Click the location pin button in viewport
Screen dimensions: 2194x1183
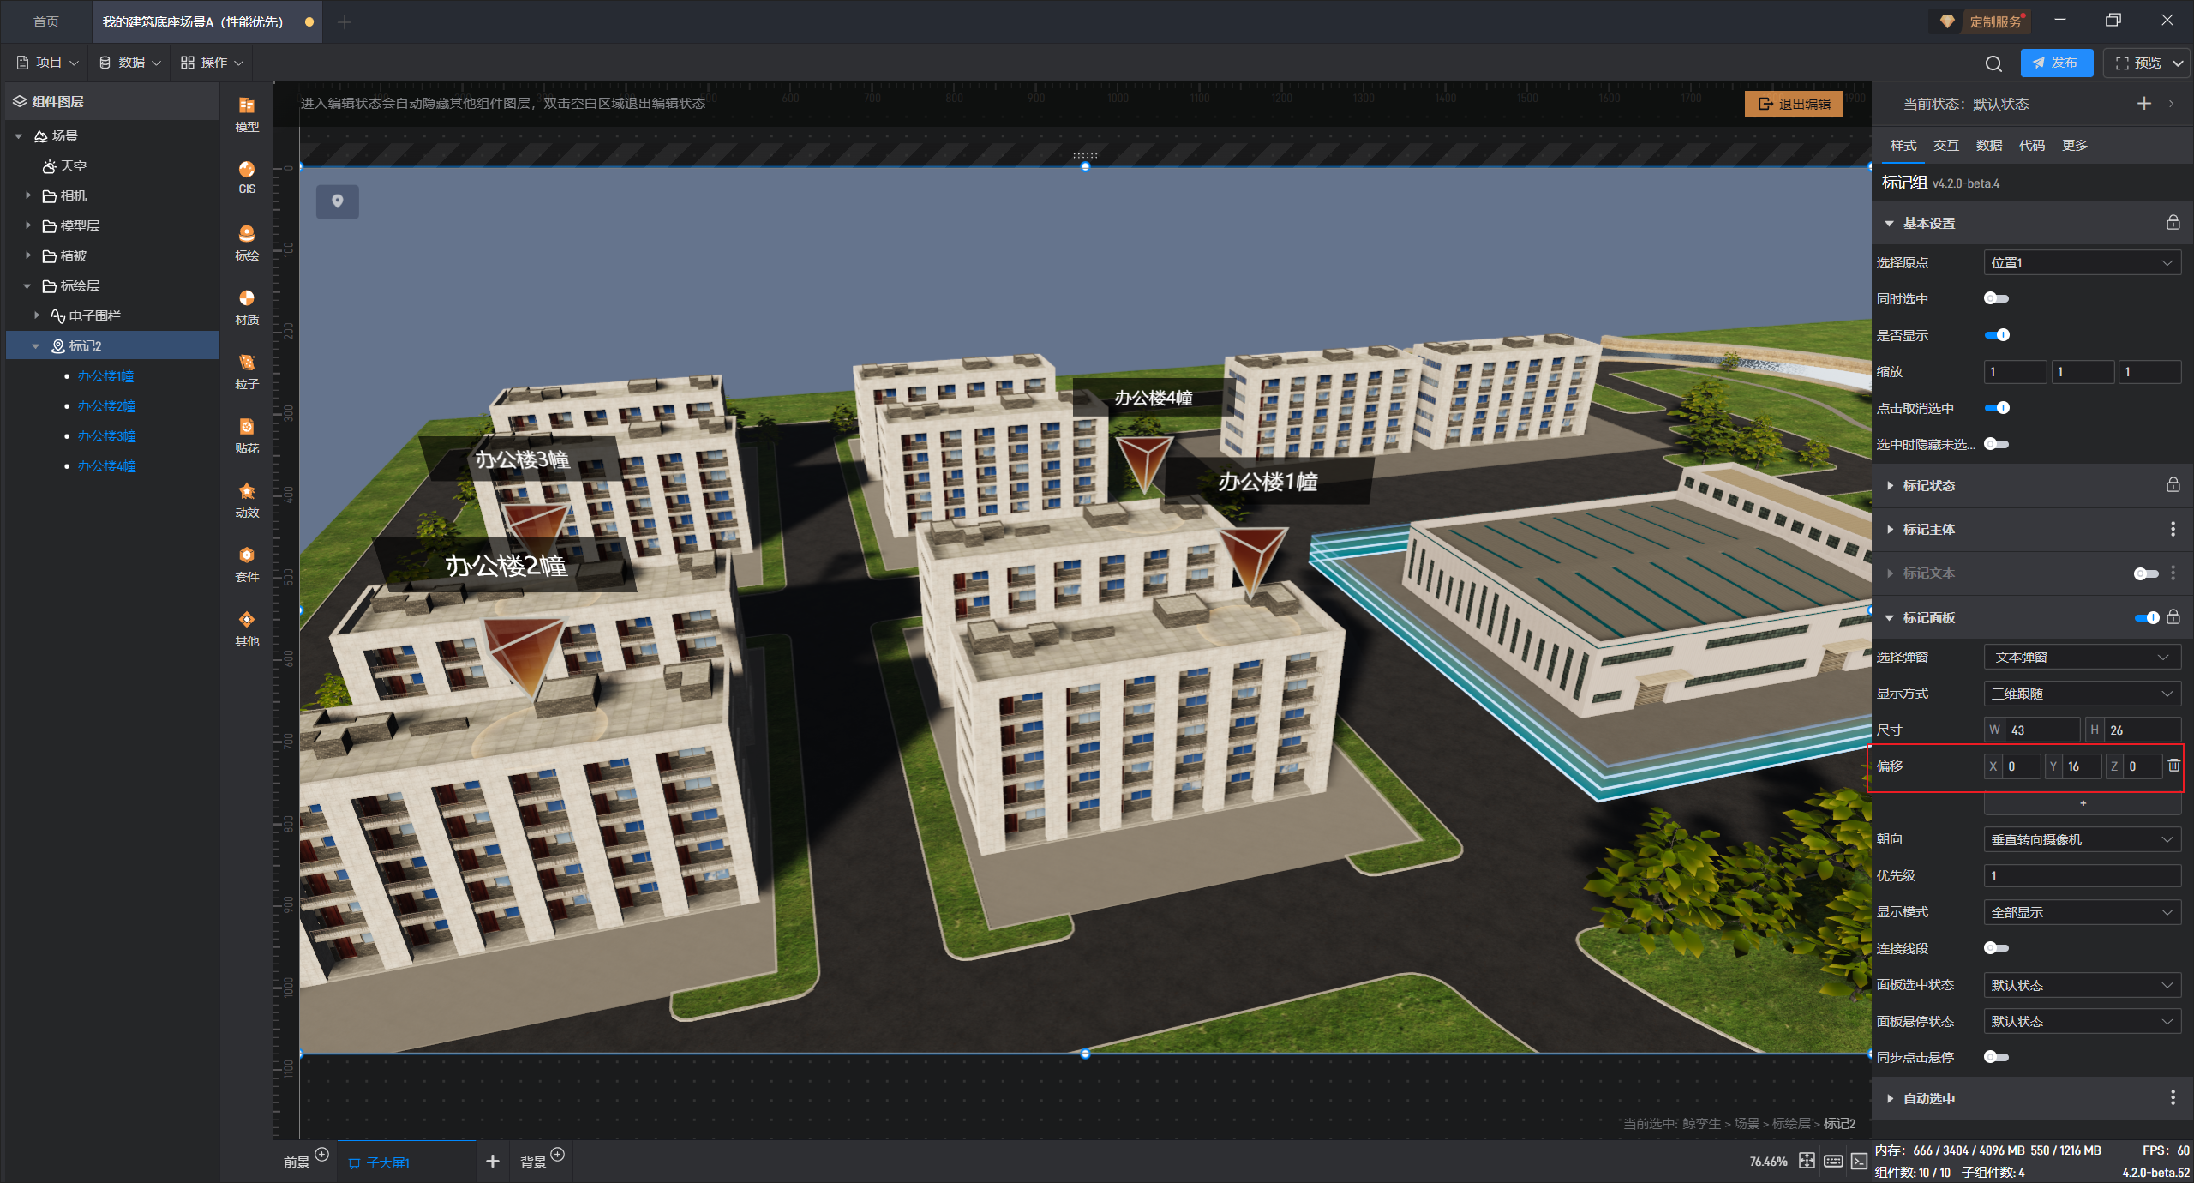point(338,201)
